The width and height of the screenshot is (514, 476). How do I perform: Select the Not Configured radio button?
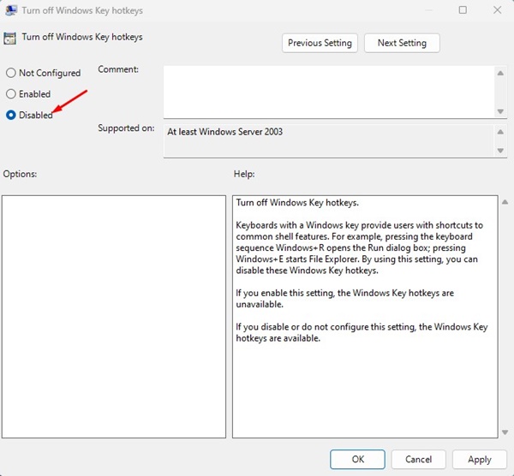[11, 73]
